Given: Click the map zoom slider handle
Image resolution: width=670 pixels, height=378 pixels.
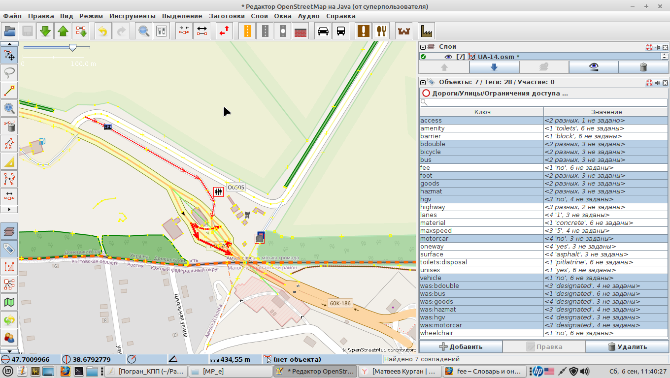Looking at the screenshot, I should (72, 47).
